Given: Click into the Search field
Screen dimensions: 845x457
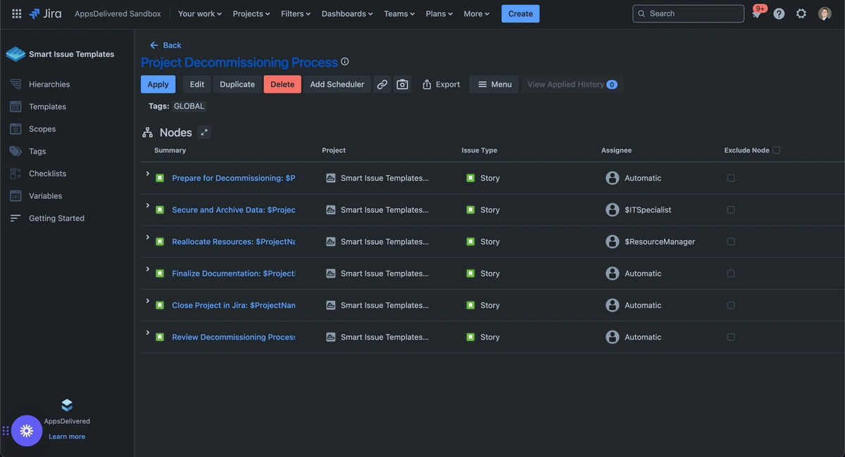Looking at the screenshot, I should click(694, 13).
